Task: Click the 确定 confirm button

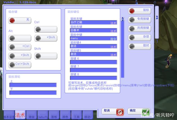Action: (139, 112)
